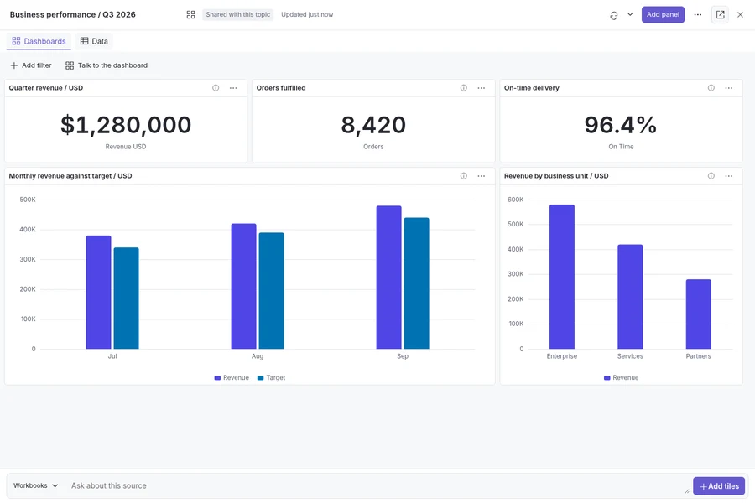755x503 pixels.
Task: Click the Jul Target bar
Action: tap(126, 298)
